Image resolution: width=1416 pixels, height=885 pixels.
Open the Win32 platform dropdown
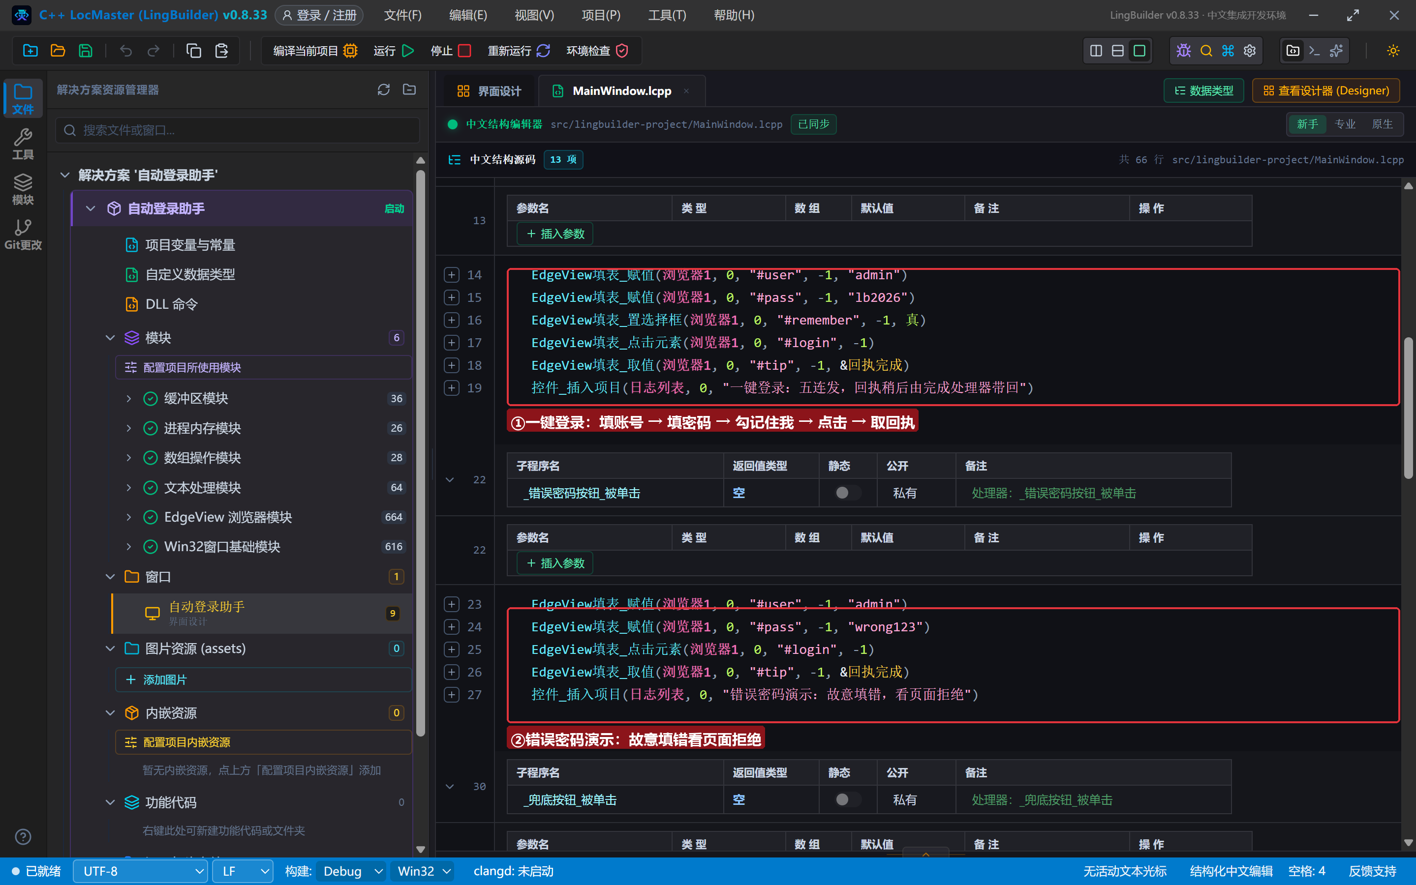[423, 871]
